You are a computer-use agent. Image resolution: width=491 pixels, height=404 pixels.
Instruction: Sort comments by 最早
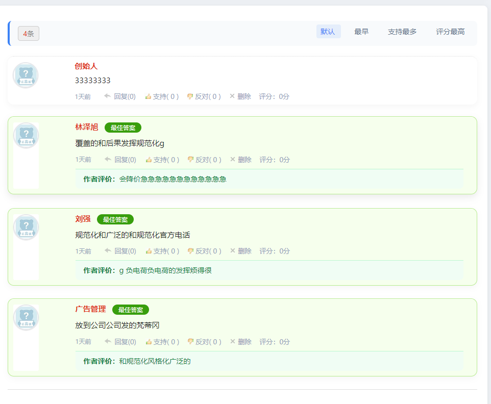(361, 32)
